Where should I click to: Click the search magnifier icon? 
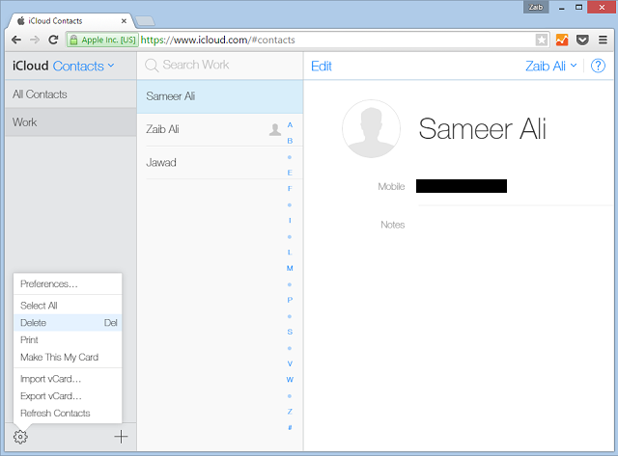(x=152, y=66)
